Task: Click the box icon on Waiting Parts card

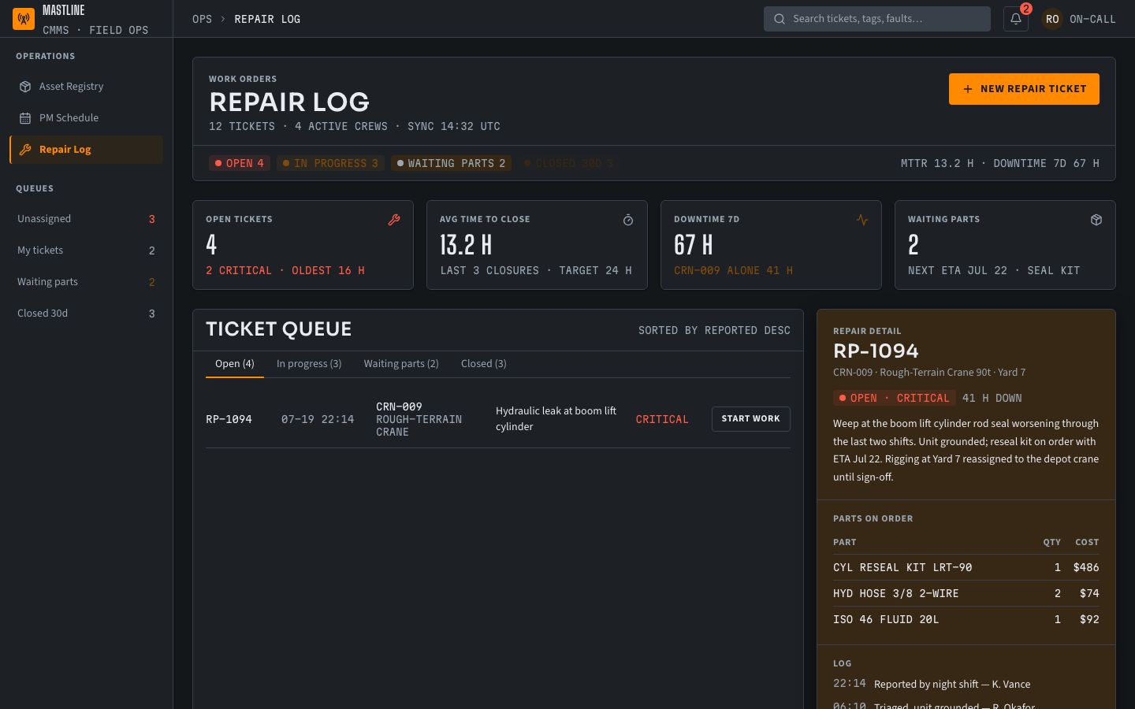Action: (1096, 221)
